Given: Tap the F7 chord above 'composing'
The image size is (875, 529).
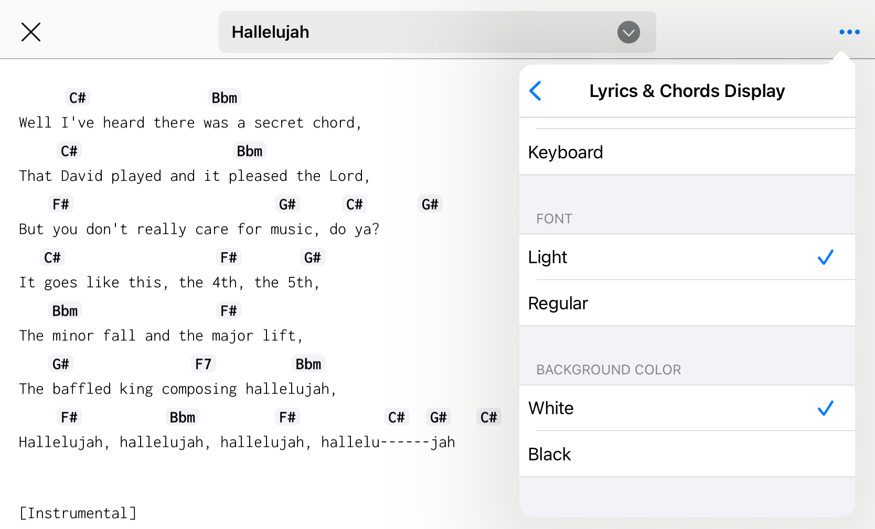Looking at the screenshot, I should (204, 364).
